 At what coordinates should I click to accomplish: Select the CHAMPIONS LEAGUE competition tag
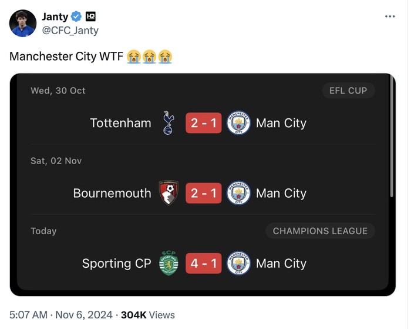point(320,231)
